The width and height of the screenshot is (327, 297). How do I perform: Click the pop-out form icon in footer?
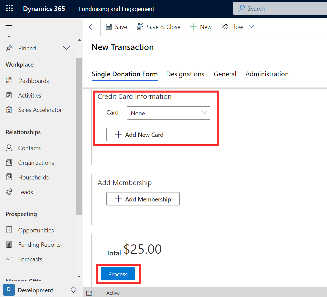click(x=89, y=293)
